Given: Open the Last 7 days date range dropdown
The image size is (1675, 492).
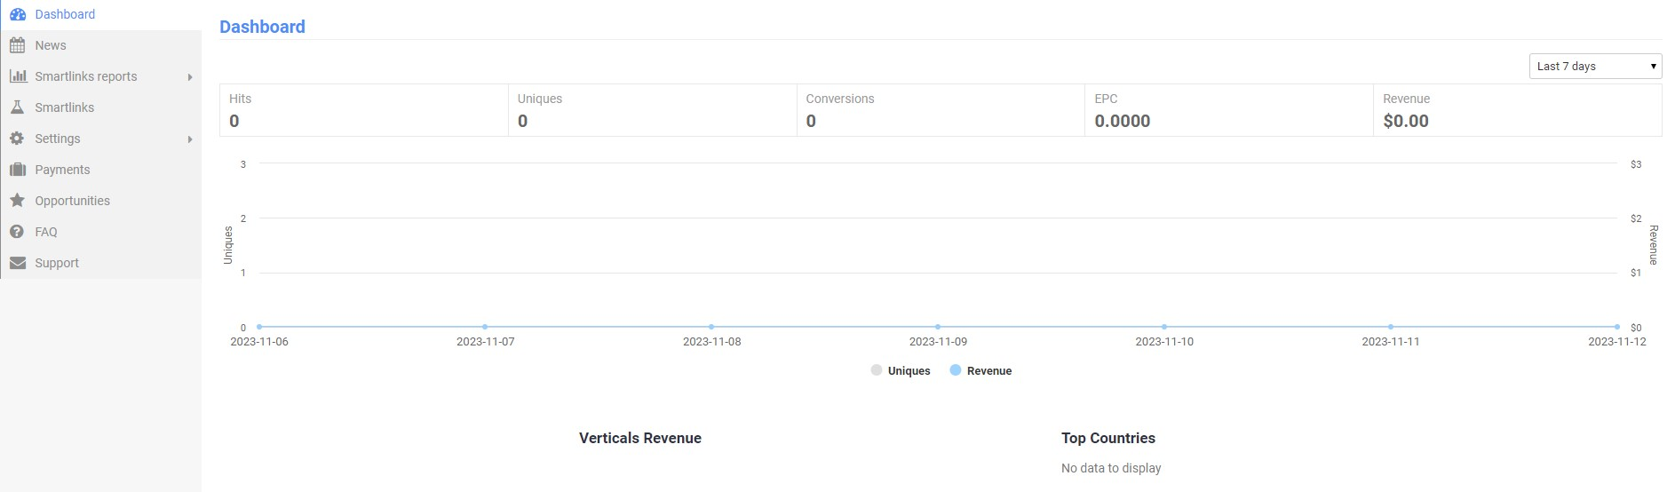Looking at the screenshot, I should click(1594, 67).
